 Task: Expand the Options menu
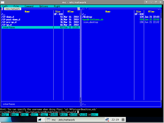tap(44, 6)
